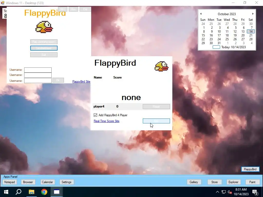Go to previous month in calendar
Screen dimensions: 263x197
tap(201, 14)
